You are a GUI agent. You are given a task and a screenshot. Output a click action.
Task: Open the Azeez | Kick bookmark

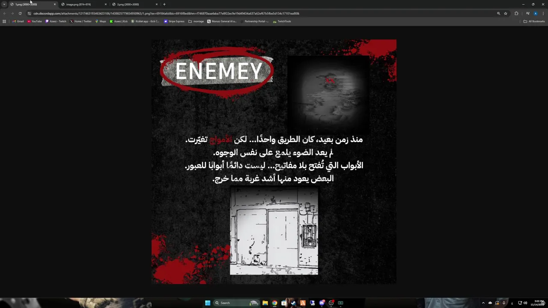[119, 21]
